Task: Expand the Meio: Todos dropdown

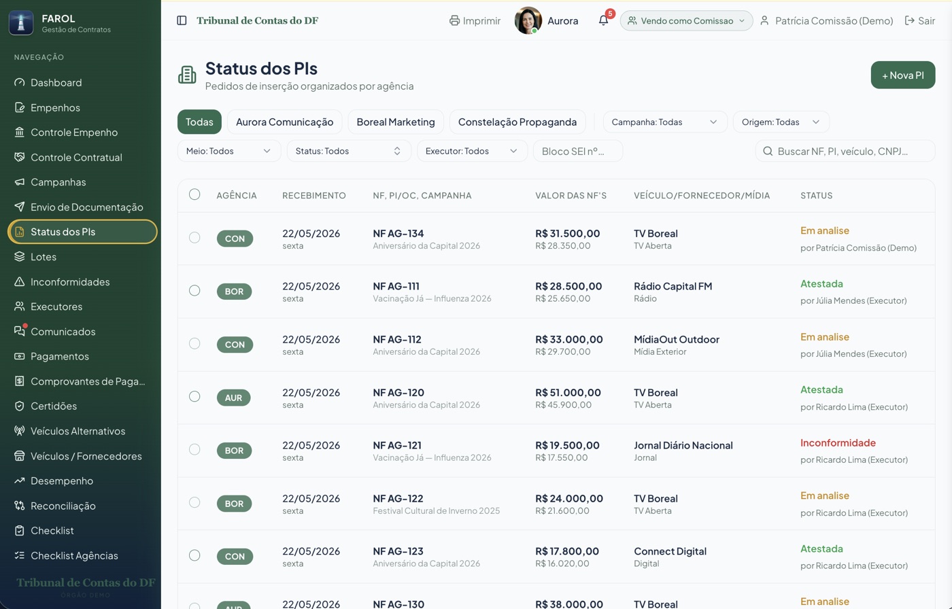Action: 229,151
